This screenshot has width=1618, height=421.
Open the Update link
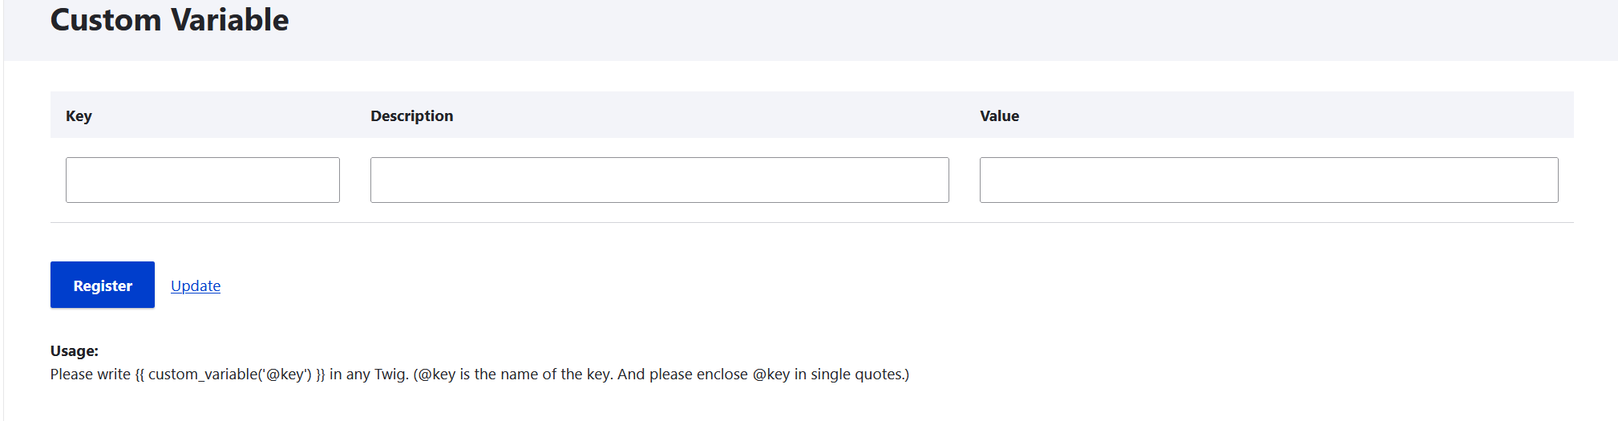[x=196, y=285]
